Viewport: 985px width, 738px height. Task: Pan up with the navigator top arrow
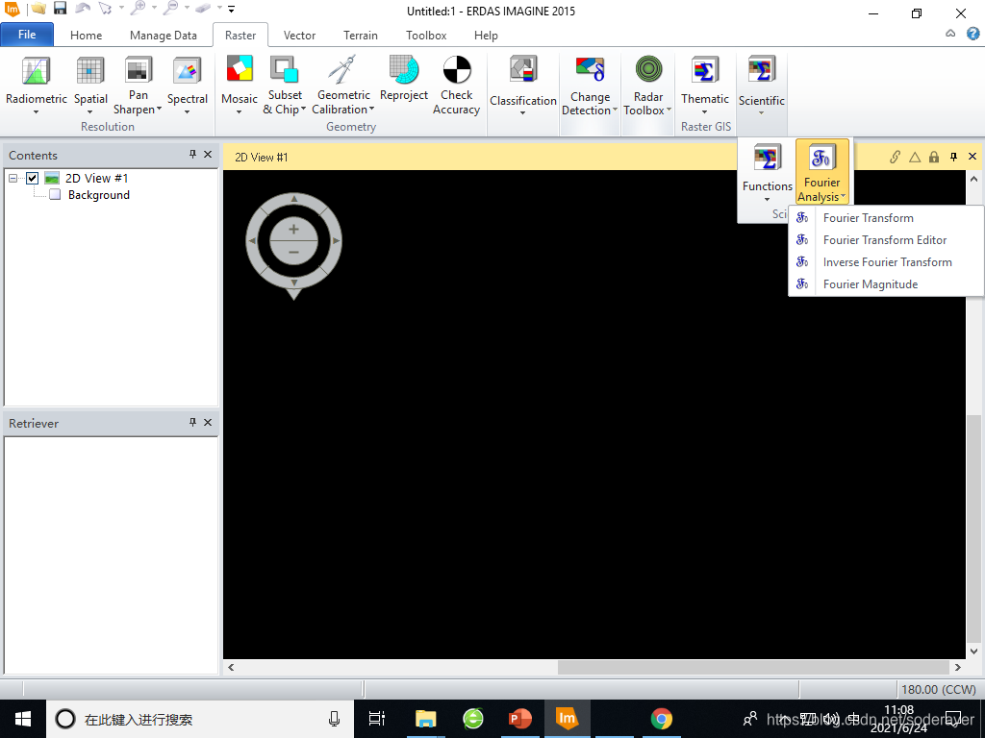(x=293, y=199)
